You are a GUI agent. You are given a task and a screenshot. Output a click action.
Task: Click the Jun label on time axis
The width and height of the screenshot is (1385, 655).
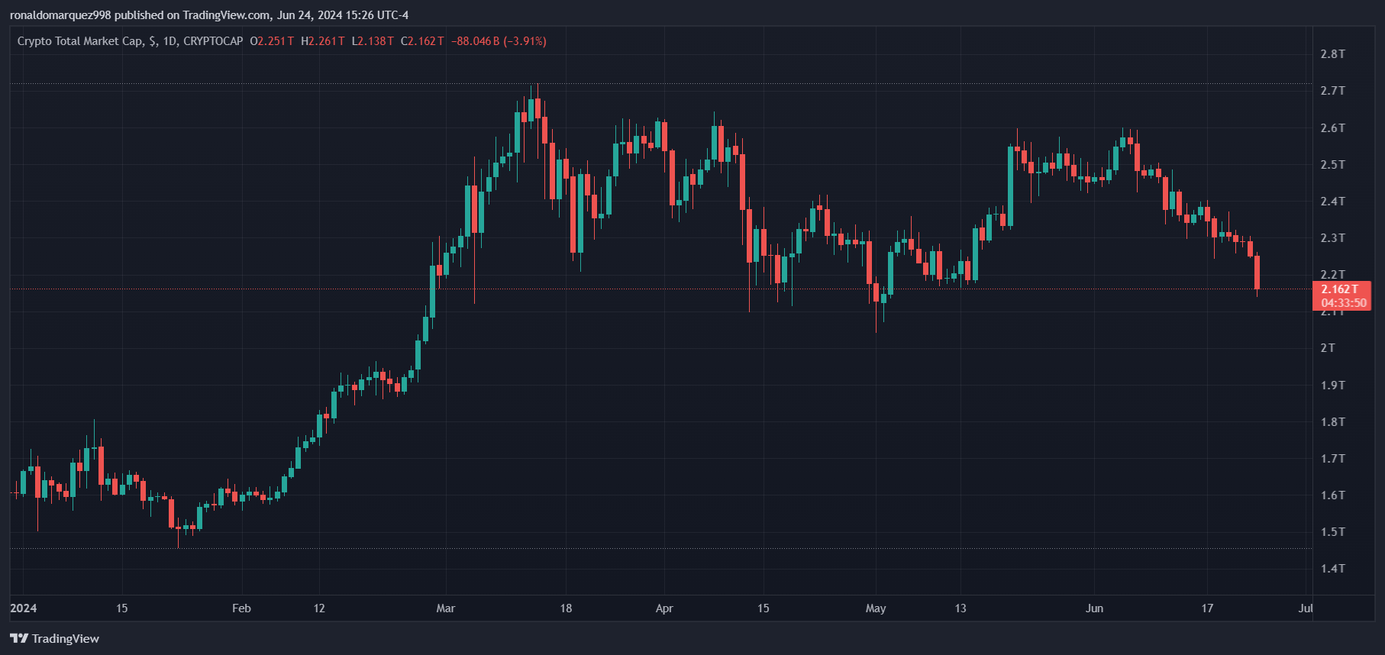pyautogui.click(x=1095, y=608)
